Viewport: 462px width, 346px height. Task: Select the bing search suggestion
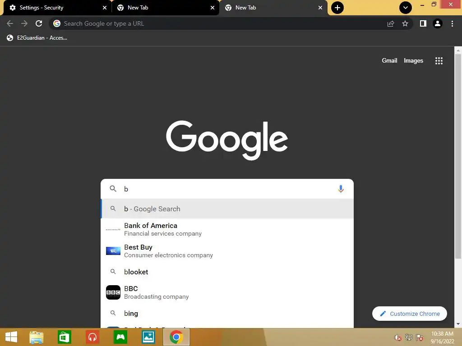(227, 314)
